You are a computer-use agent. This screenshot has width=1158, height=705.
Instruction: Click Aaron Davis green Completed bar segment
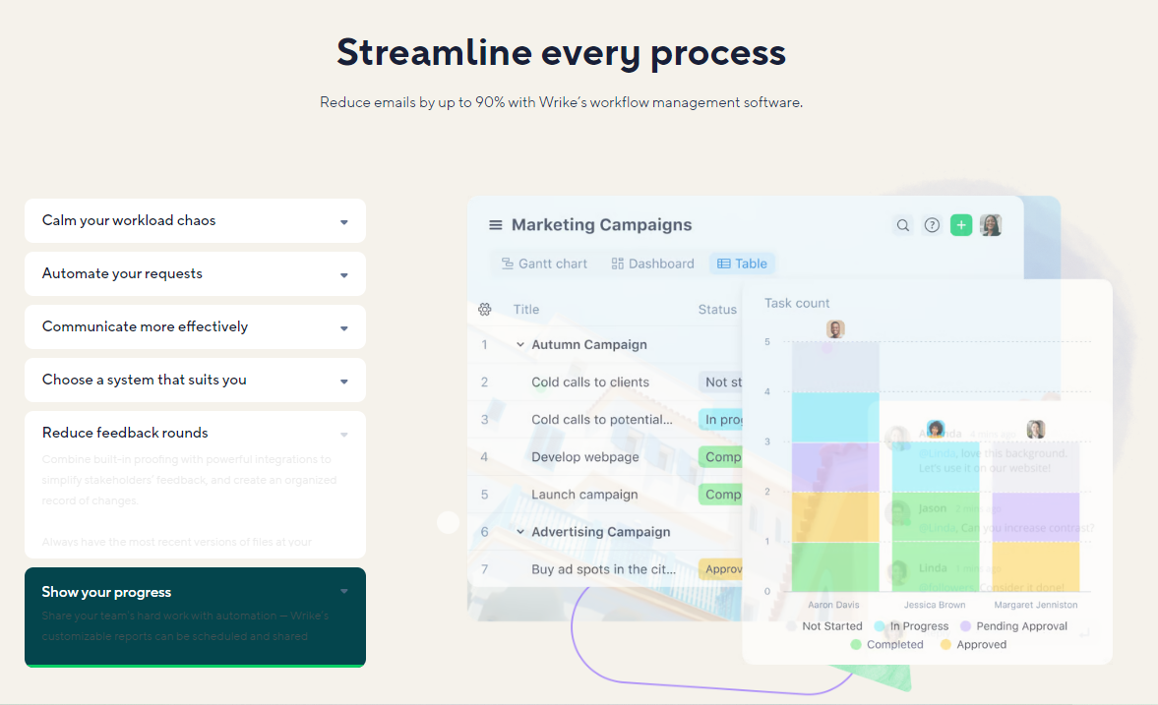coord(835,566)
